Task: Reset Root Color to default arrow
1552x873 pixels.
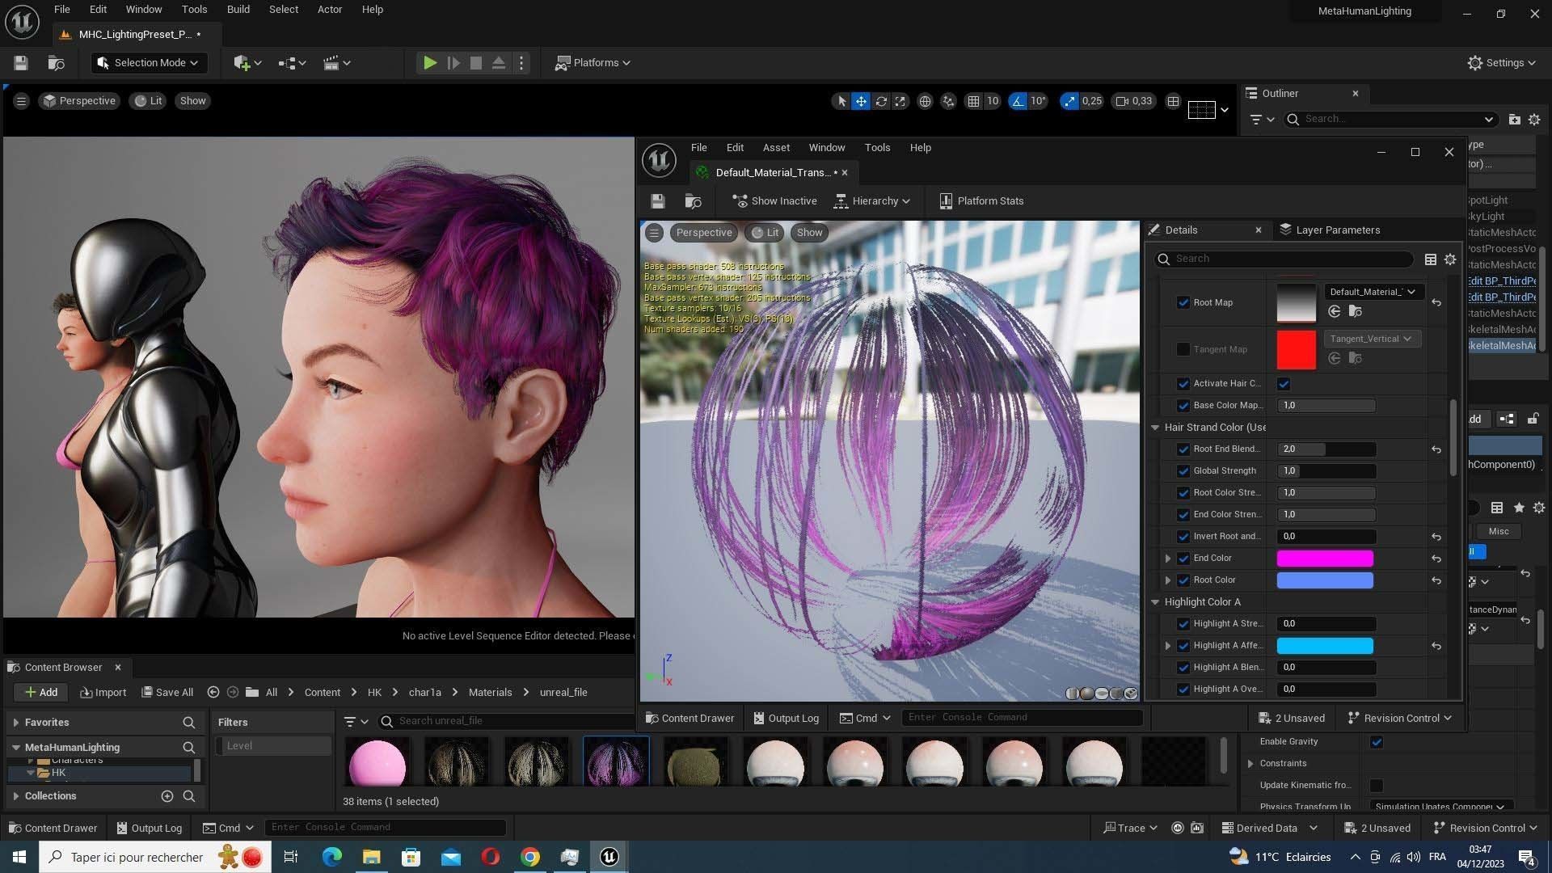Action: (1436, 580)
